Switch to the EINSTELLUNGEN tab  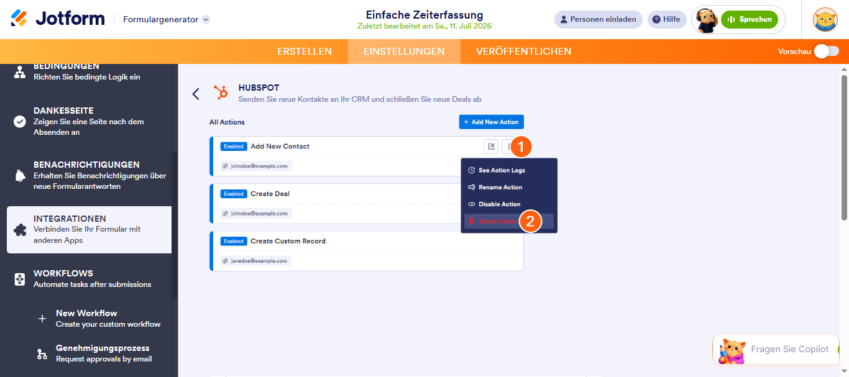[x=404, y=52]
